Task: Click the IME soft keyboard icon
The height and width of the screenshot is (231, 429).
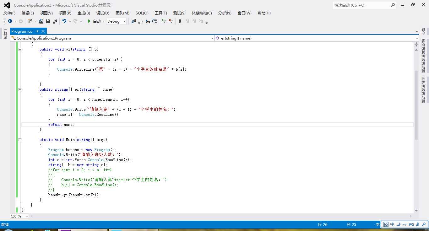Action: tap(411, 224)
